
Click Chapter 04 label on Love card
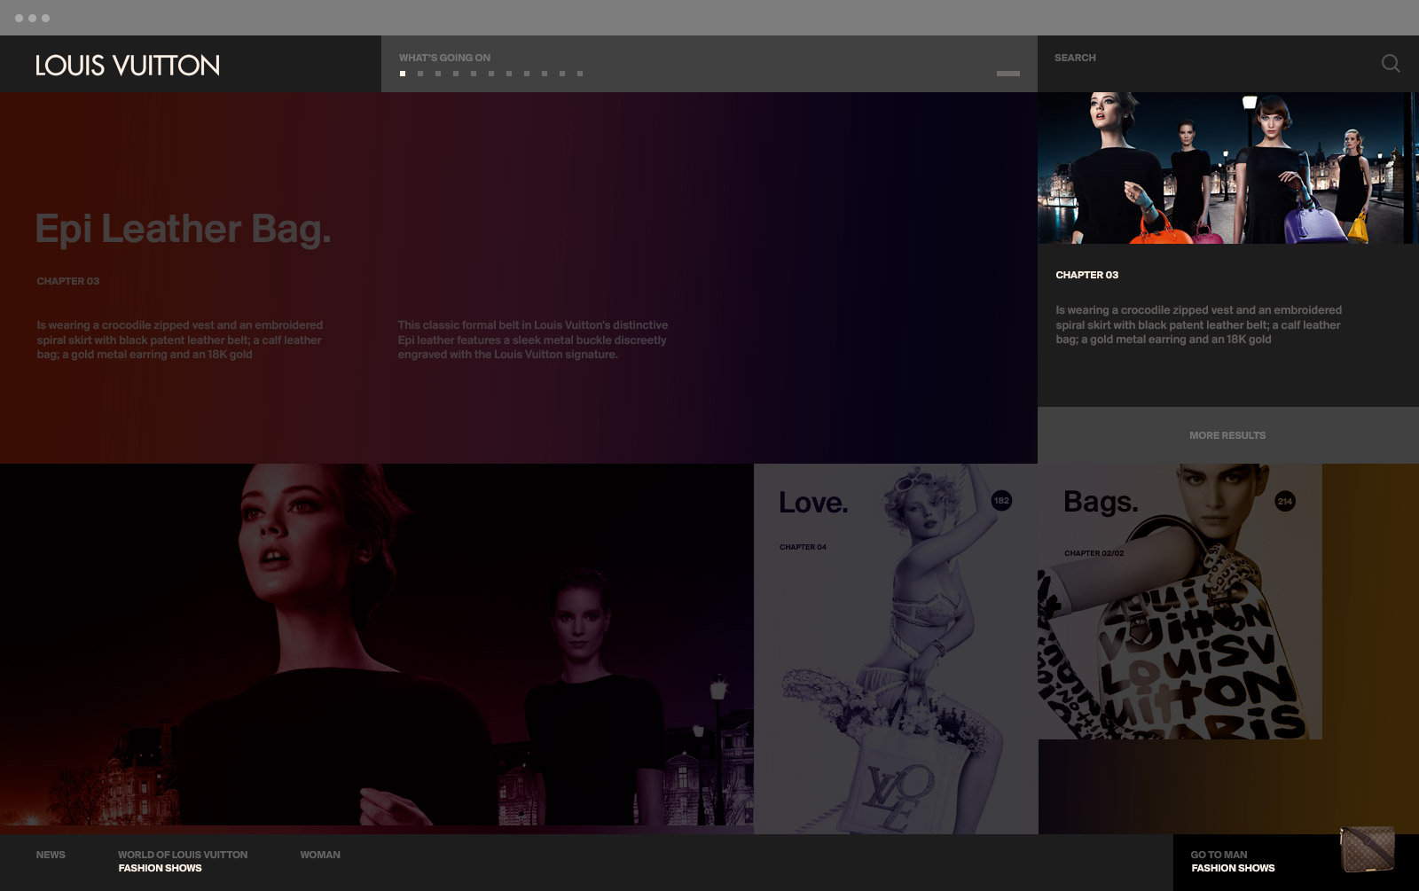coord(804,547)
